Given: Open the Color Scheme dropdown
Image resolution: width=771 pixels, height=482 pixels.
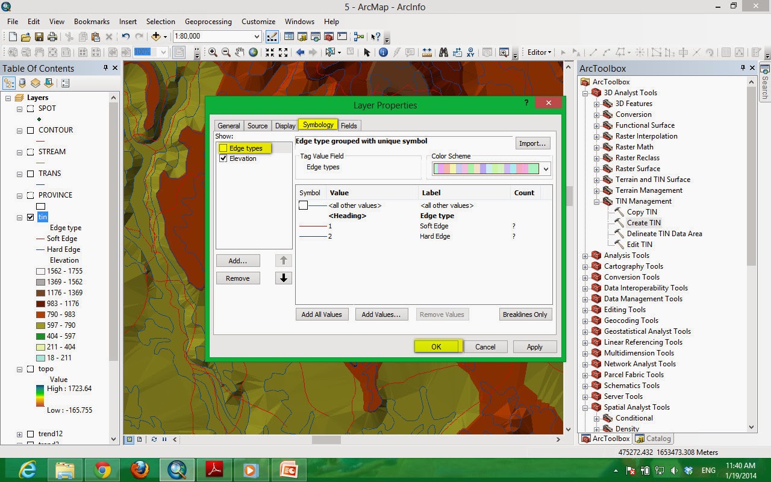Looking at the screenshot, I should tap(546, 169).
